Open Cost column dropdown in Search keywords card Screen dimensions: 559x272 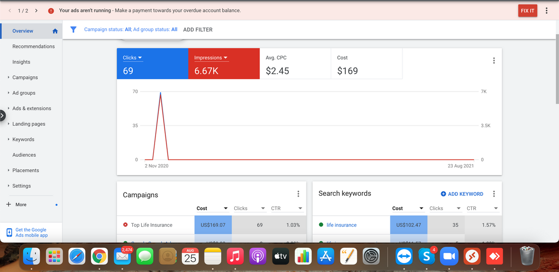[x=422, y=208]
